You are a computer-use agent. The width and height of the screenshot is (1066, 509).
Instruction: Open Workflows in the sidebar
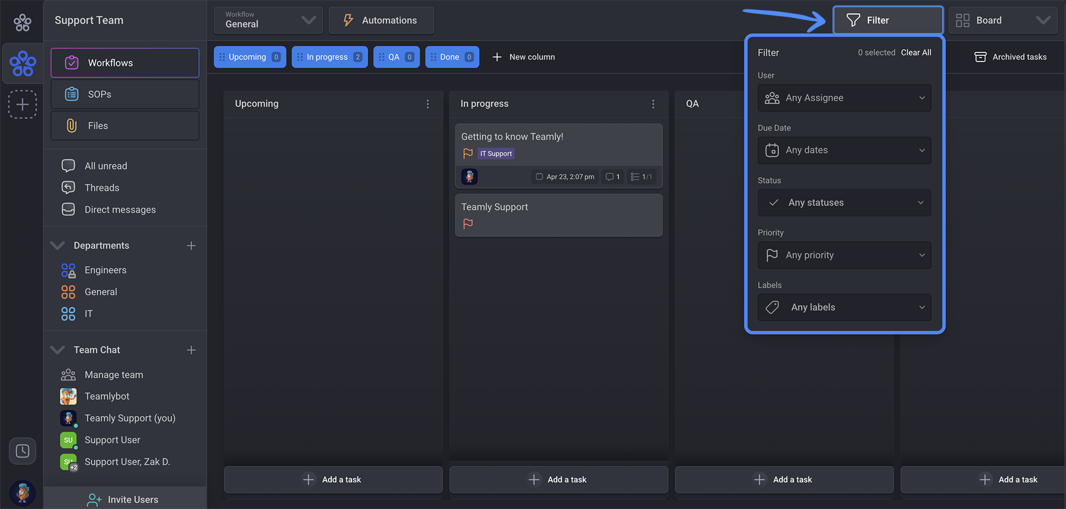click(x=125, y=63)
